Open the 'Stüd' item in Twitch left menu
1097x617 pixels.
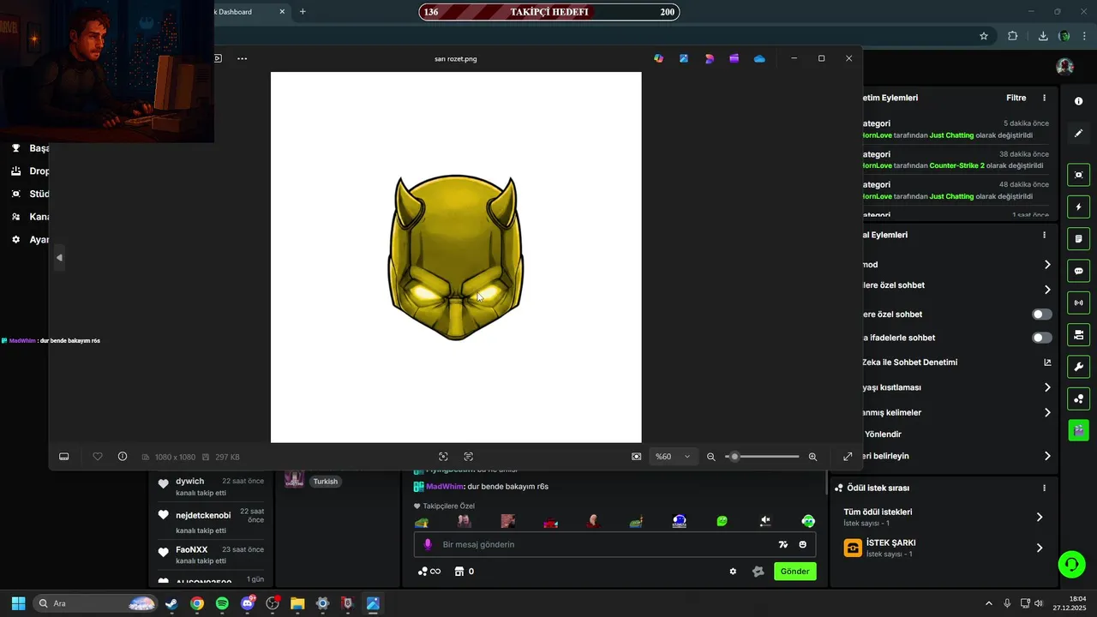point(29,194)
